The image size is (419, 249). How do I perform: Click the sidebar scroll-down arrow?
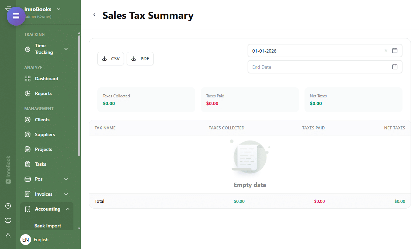point(79,228)
